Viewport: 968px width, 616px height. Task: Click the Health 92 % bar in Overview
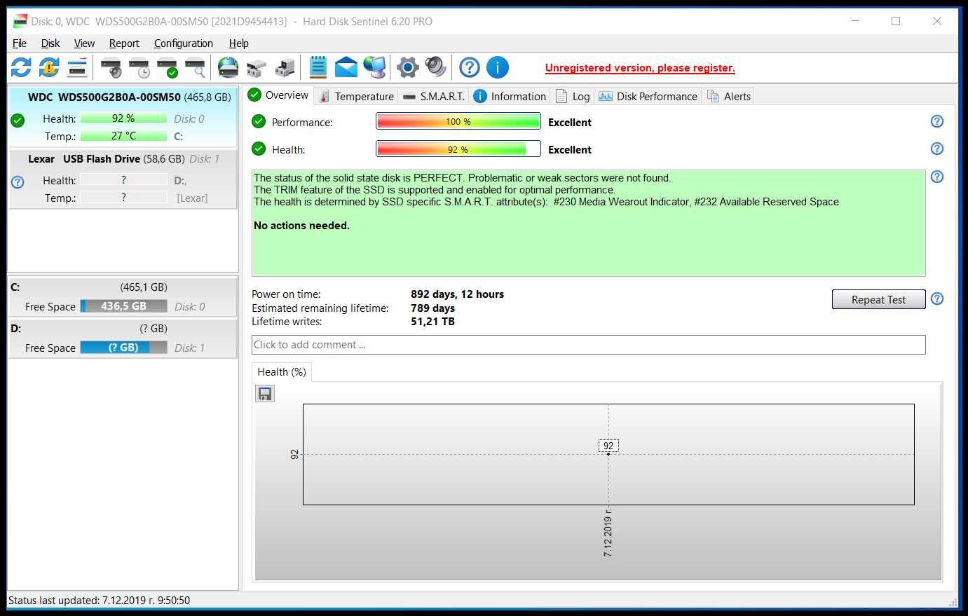pyautogui.click(x=458, y=149)
